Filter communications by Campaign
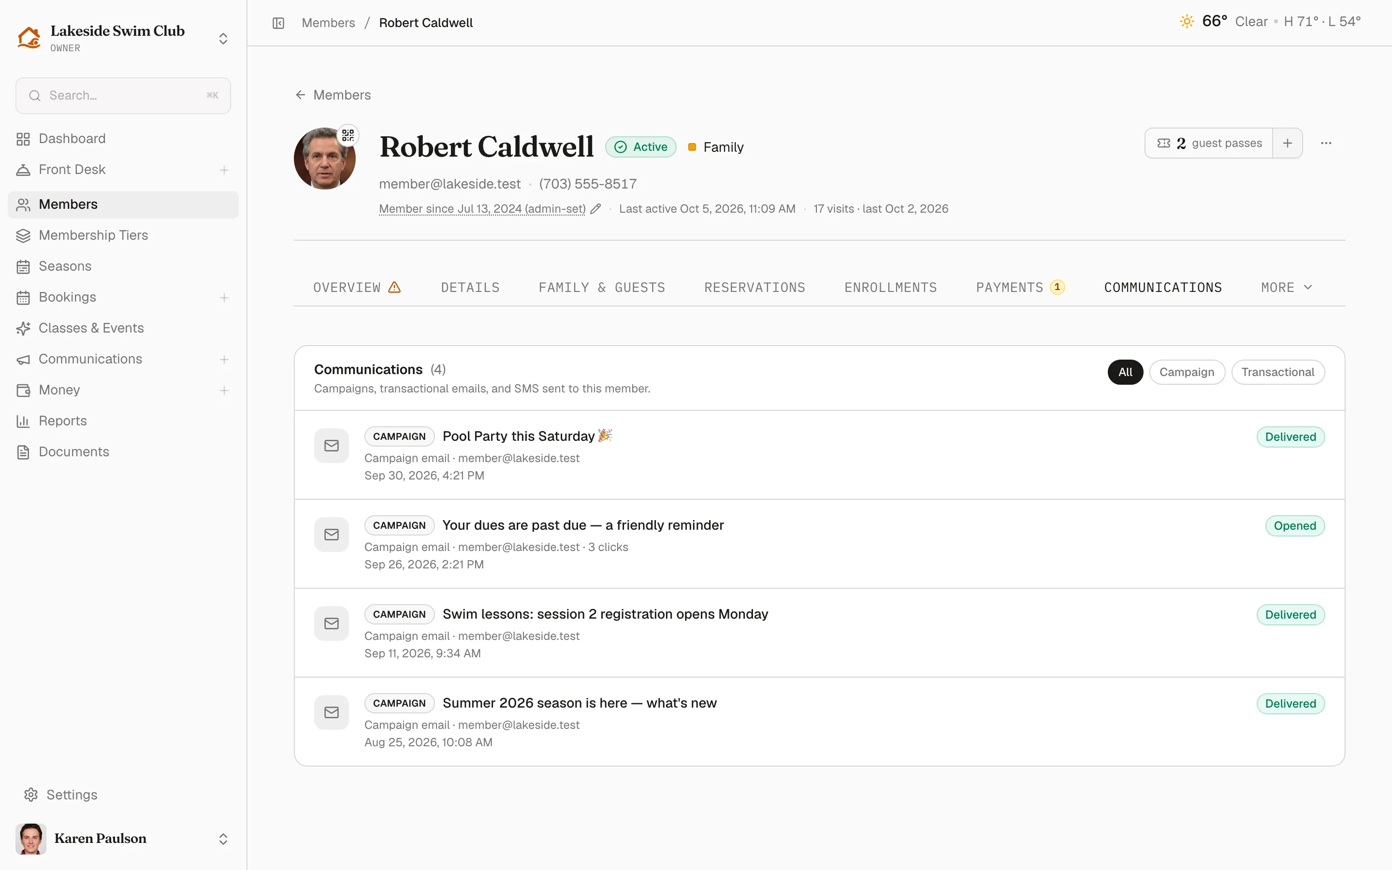 1187,372
